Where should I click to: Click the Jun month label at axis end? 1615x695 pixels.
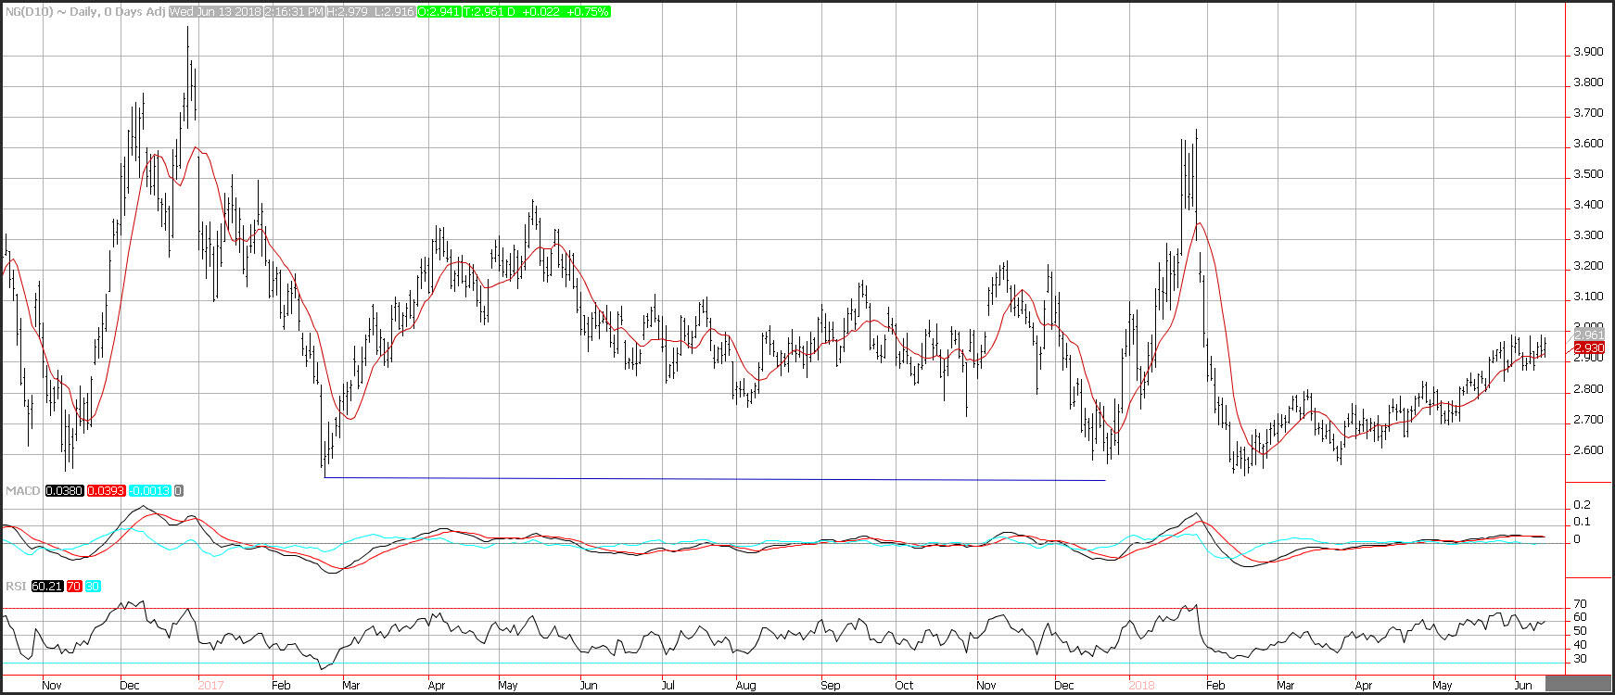[1523, 686]
